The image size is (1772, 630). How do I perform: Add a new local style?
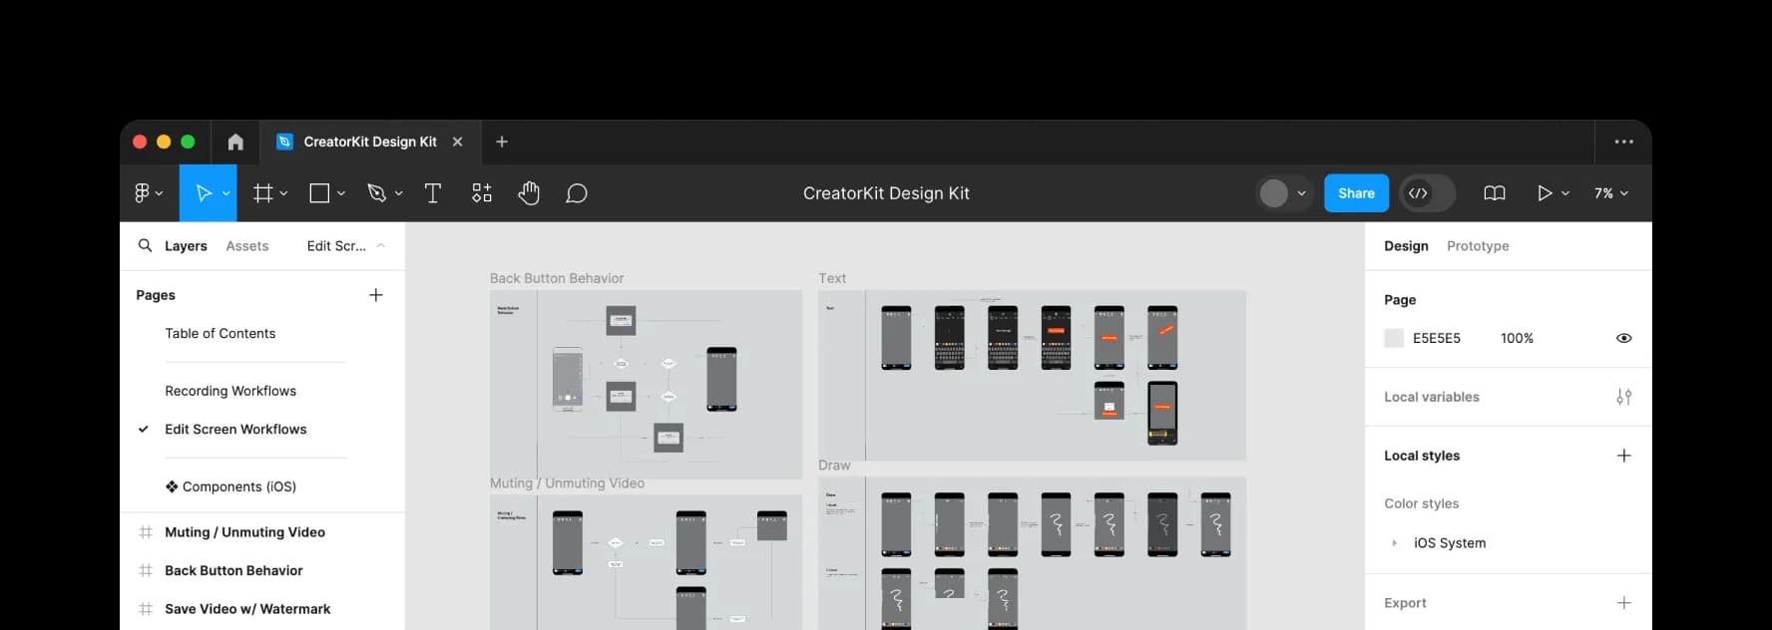tap(1624, 456)
